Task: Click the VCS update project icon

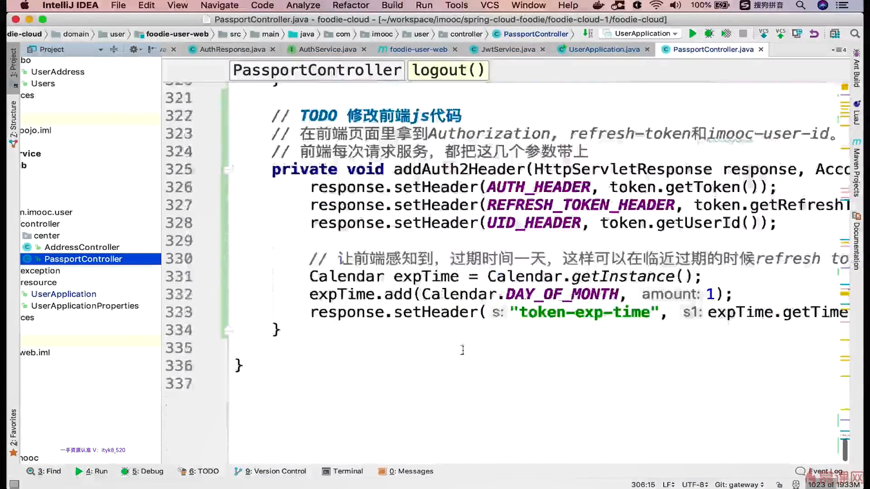Action: pos(764,34)
